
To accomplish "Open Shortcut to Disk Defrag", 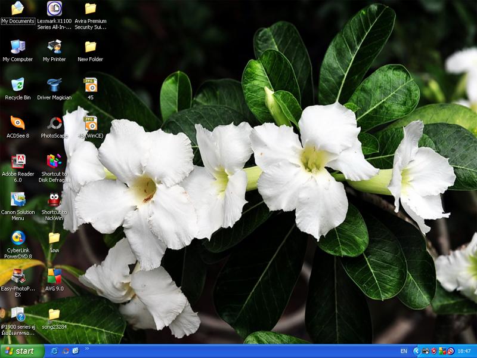I will pyautogui.click(x=54, y=161).
